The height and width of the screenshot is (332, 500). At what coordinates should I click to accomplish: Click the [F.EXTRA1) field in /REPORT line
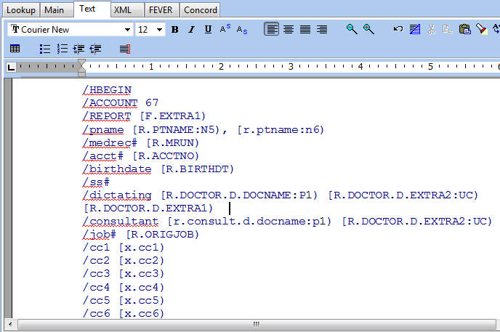point(172,116)
